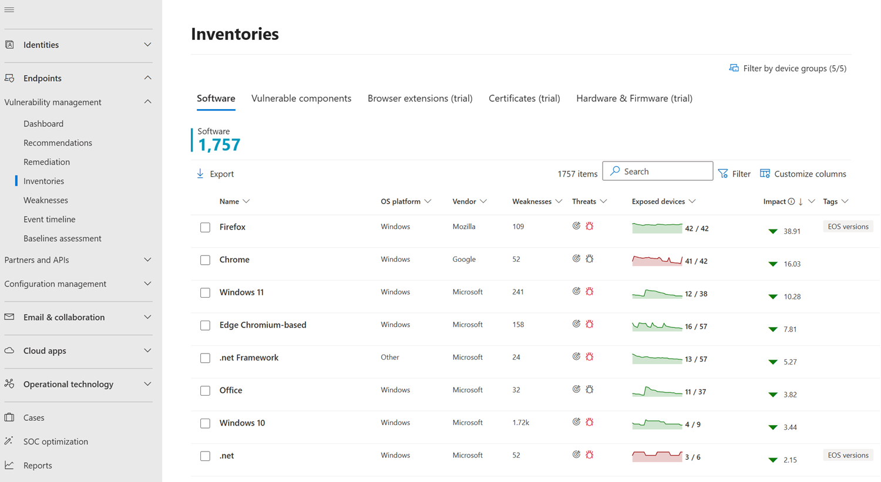
Task: Open Recommendations in the sidebar
Action: [x=58, y=143]
